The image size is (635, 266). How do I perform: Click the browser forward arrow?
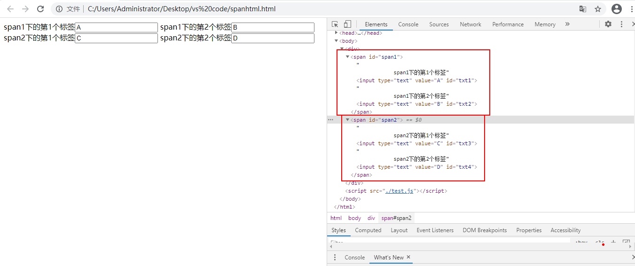coord(25,9)
